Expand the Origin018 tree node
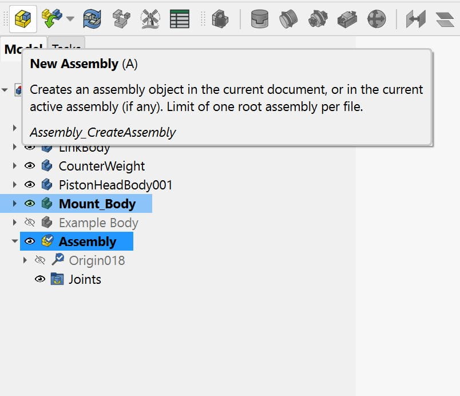Image resolution: width=460 pixels, height=396 pixels. 25,260
